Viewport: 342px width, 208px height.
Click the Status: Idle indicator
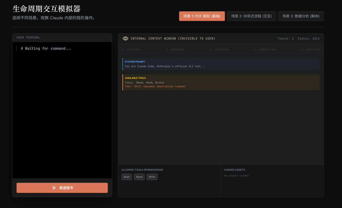coord(308,39)
